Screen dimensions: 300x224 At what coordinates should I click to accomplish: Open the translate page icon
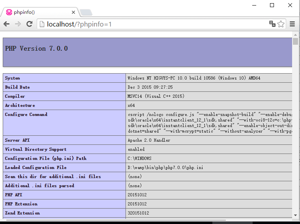click(x=272, y=24)
